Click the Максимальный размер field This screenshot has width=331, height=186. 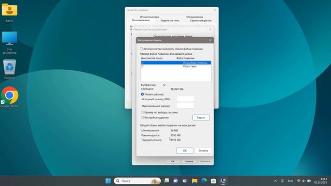(x=185, y=106)
